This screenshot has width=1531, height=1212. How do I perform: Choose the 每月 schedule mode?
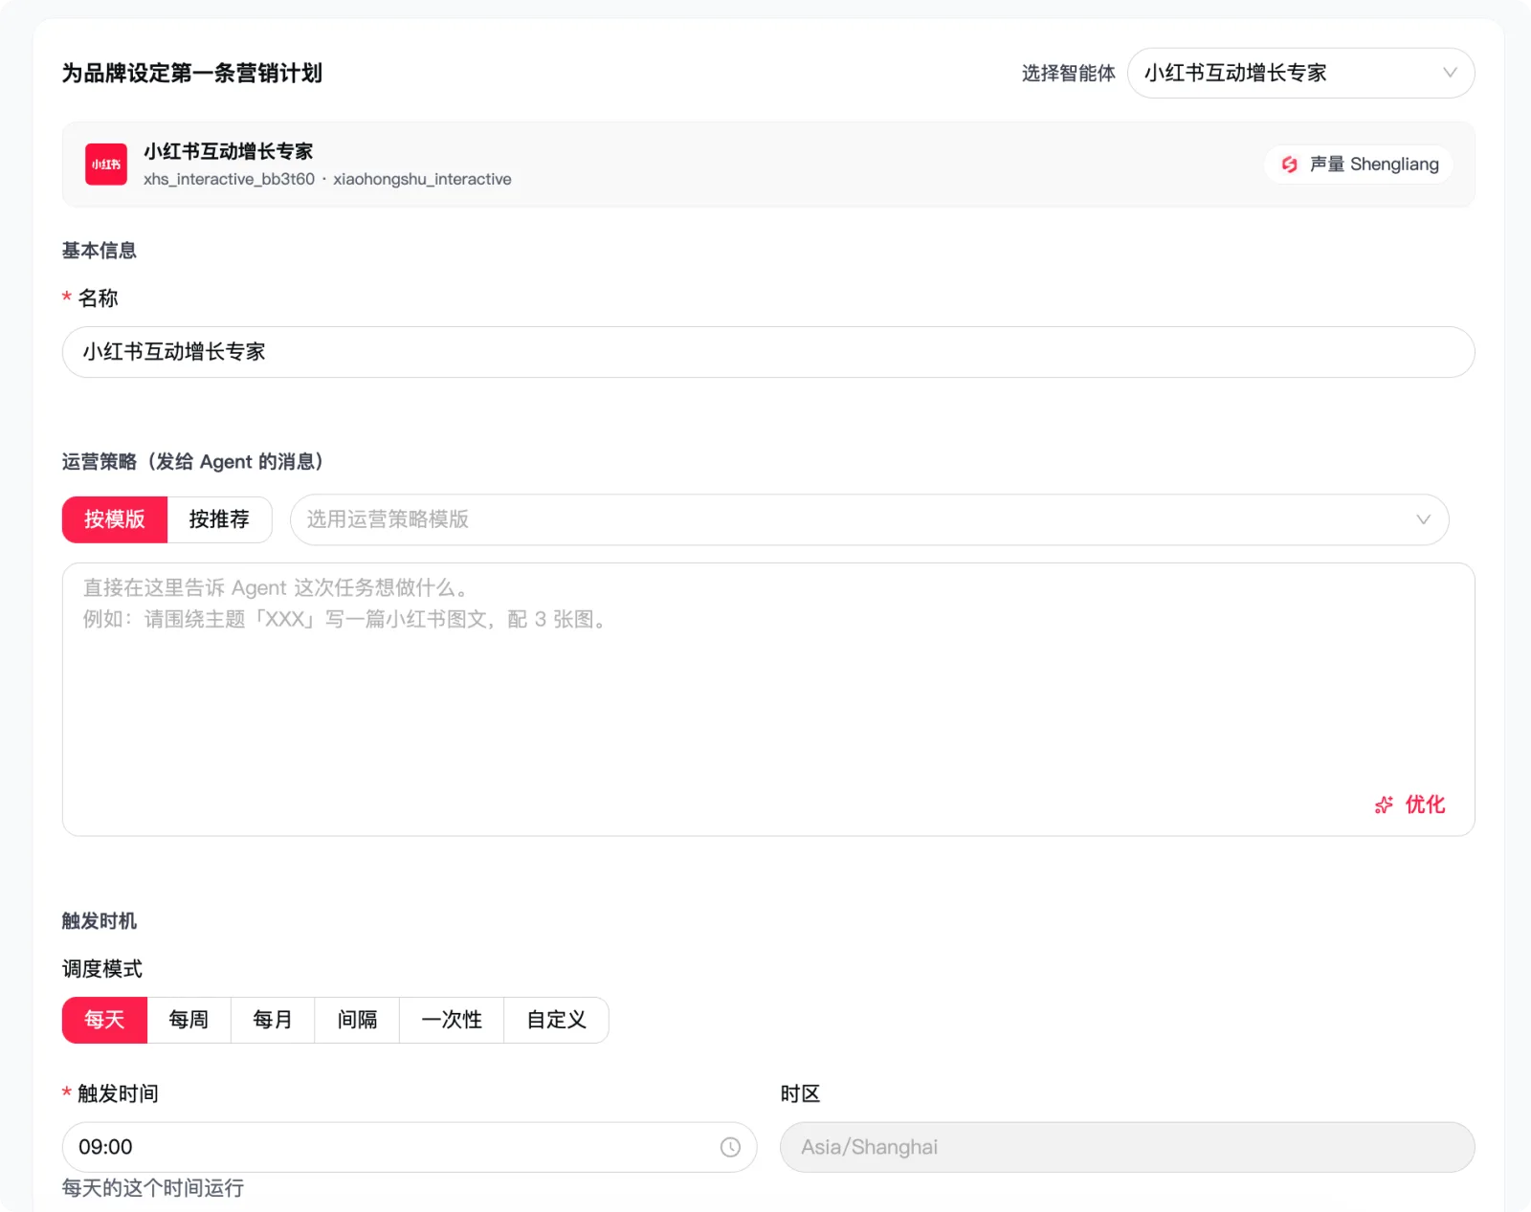[273, 1020]
